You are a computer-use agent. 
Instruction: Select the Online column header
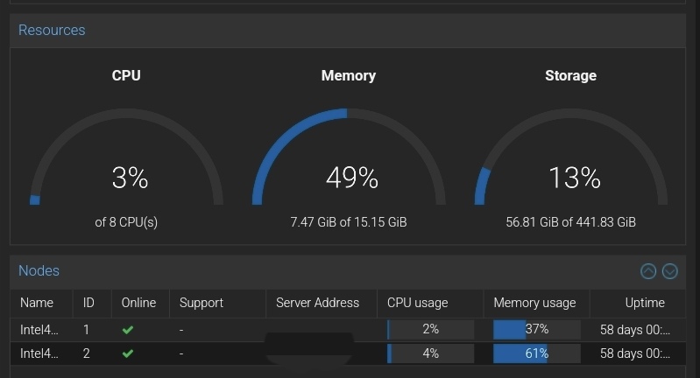(140, 303)
